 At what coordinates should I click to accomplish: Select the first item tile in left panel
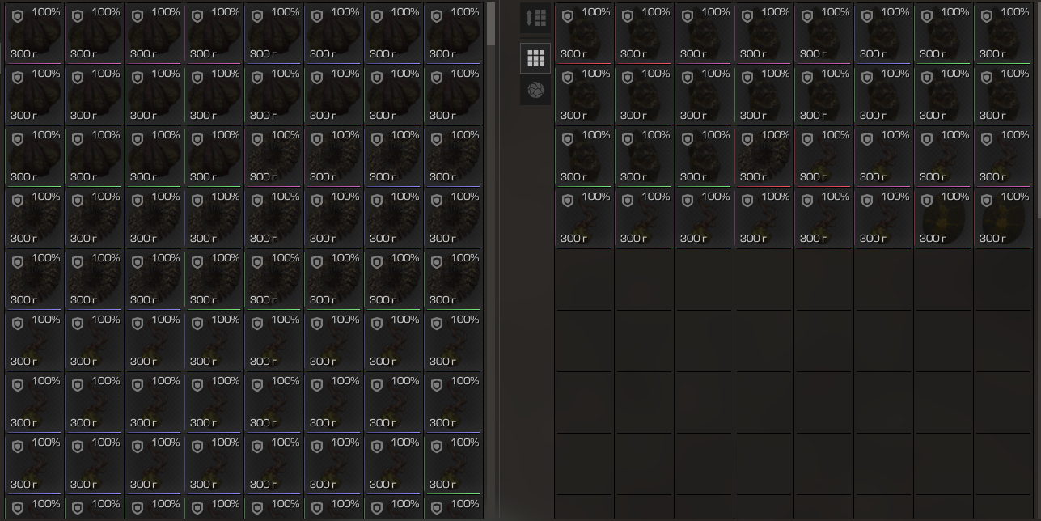tap(35, 34)
